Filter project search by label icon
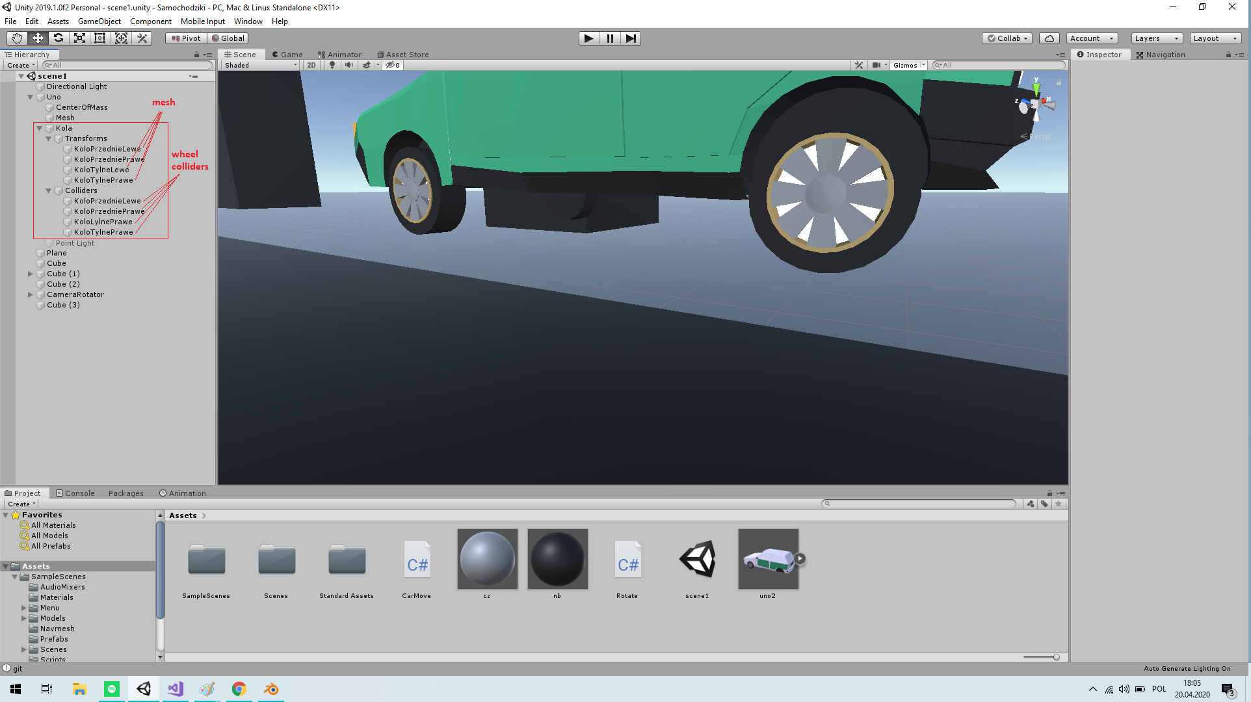 [1044, 504]
